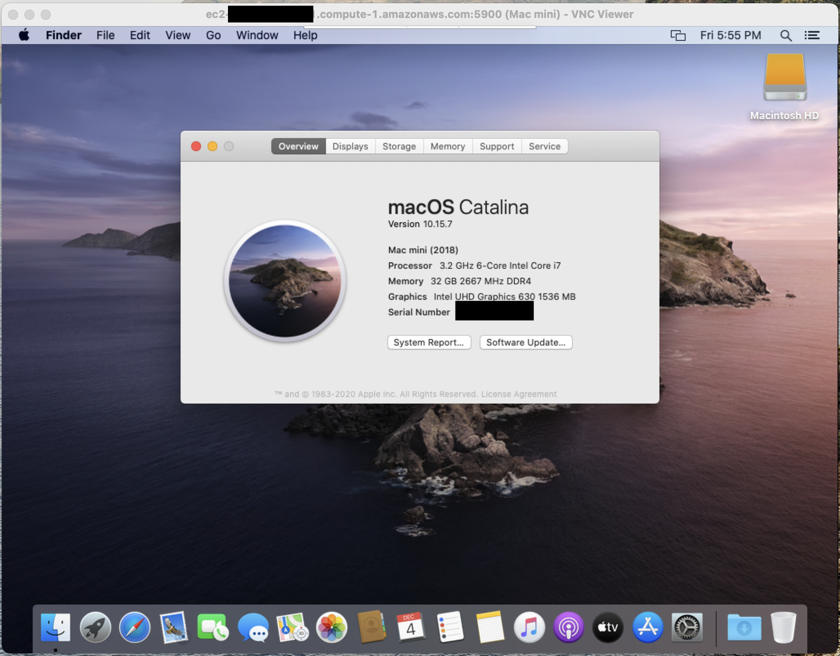Open the Go menu

(x=213, y=36)
